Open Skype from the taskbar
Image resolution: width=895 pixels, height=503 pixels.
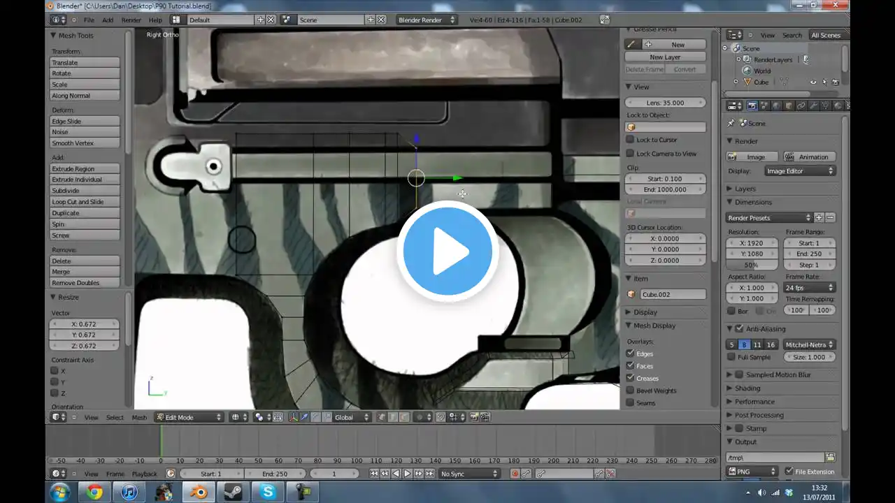click(x=268, y=493)
